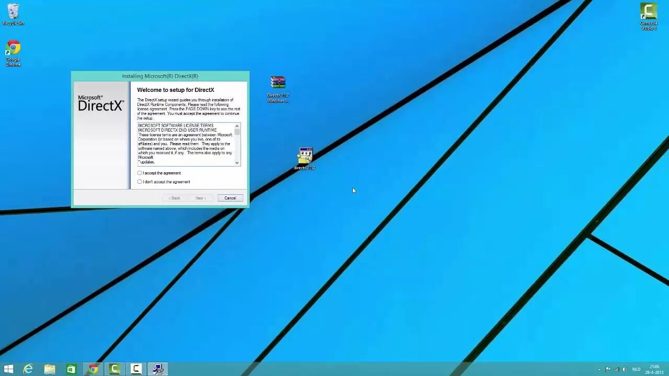Screen dimensions: 669x376
Task: Open the network signal tray icon
Action: pos(616,369)
